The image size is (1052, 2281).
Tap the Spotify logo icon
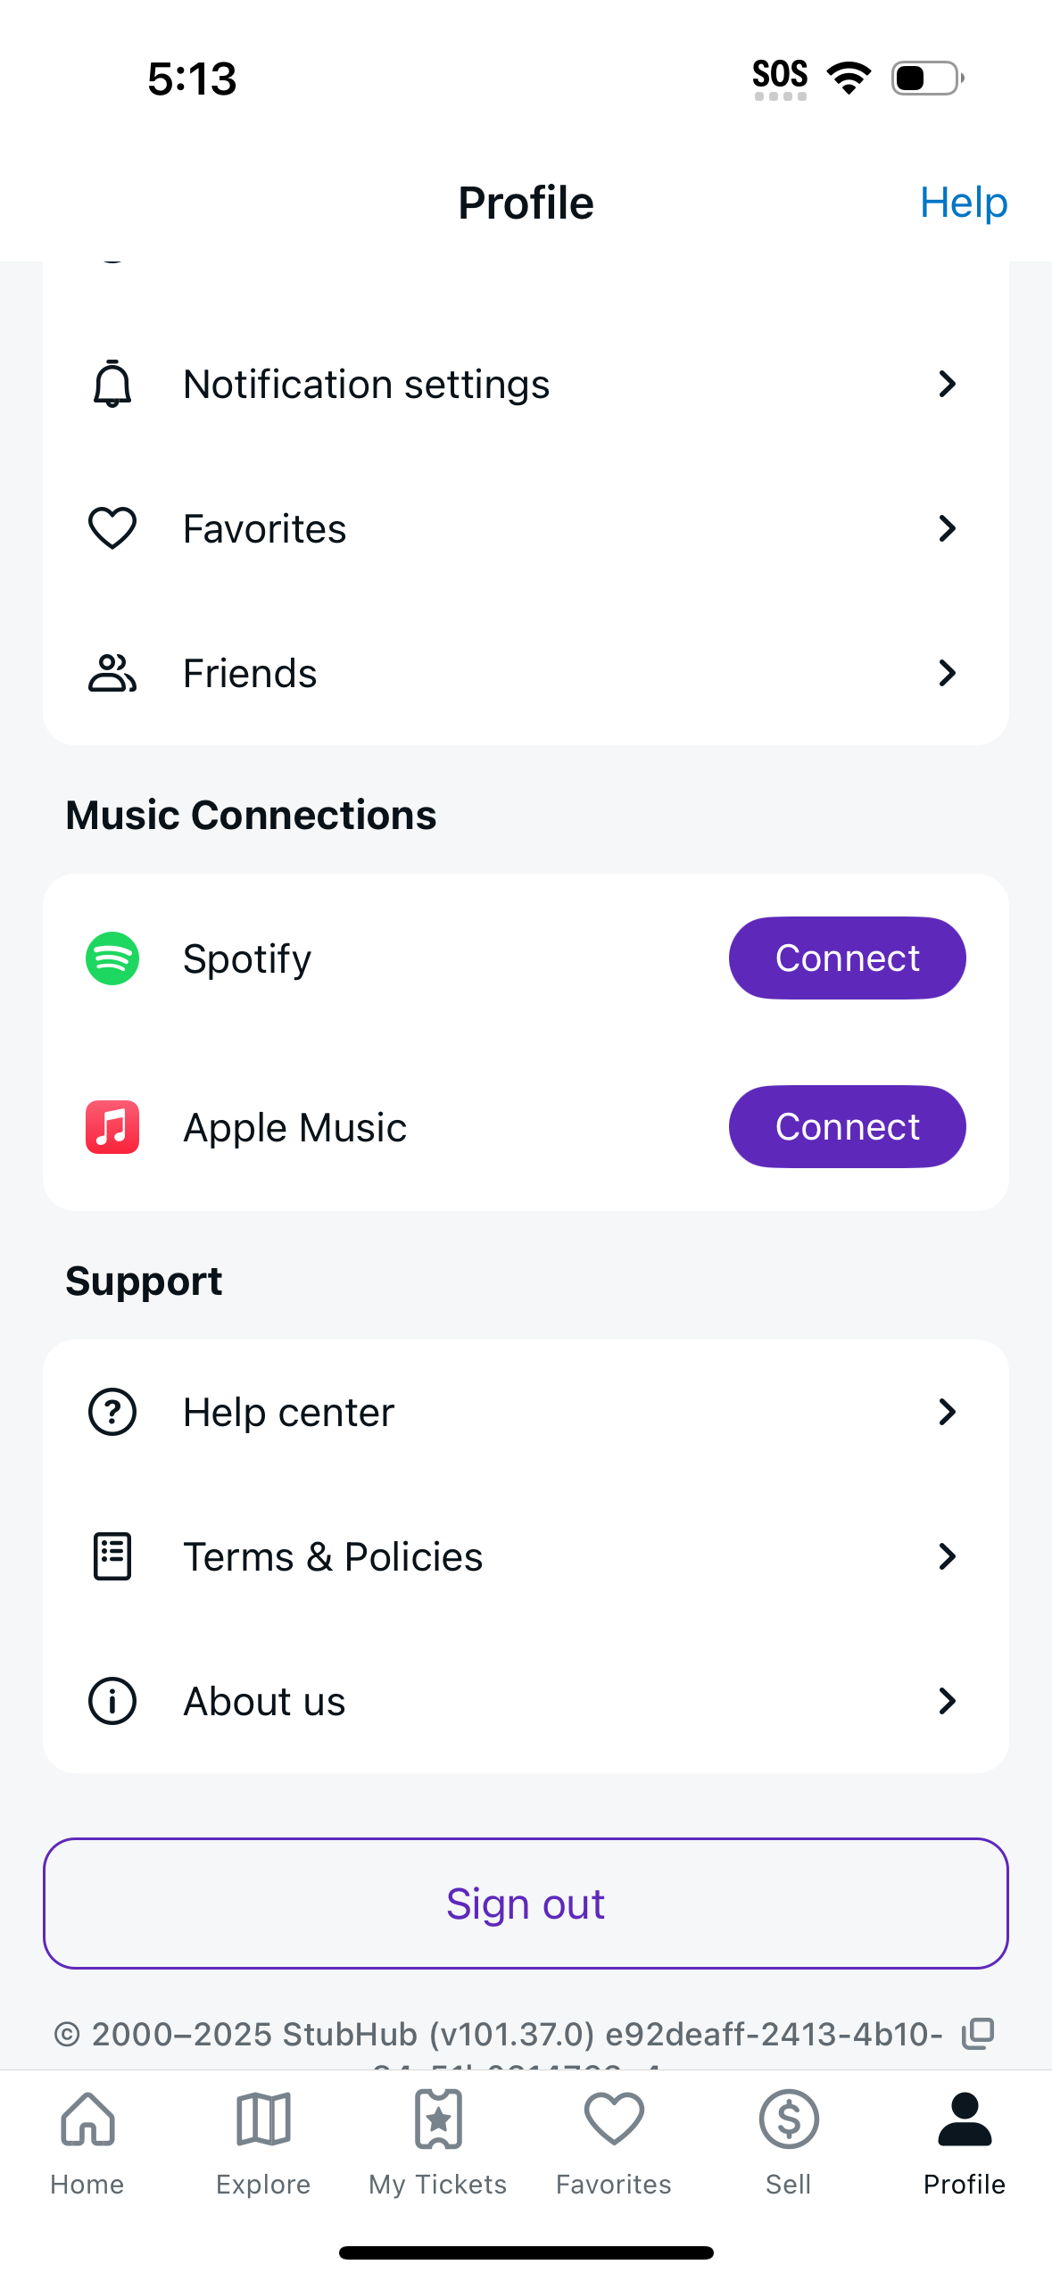click(112, 958)
